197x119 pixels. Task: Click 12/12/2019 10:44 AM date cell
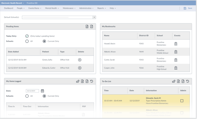(x=17, y=68)
